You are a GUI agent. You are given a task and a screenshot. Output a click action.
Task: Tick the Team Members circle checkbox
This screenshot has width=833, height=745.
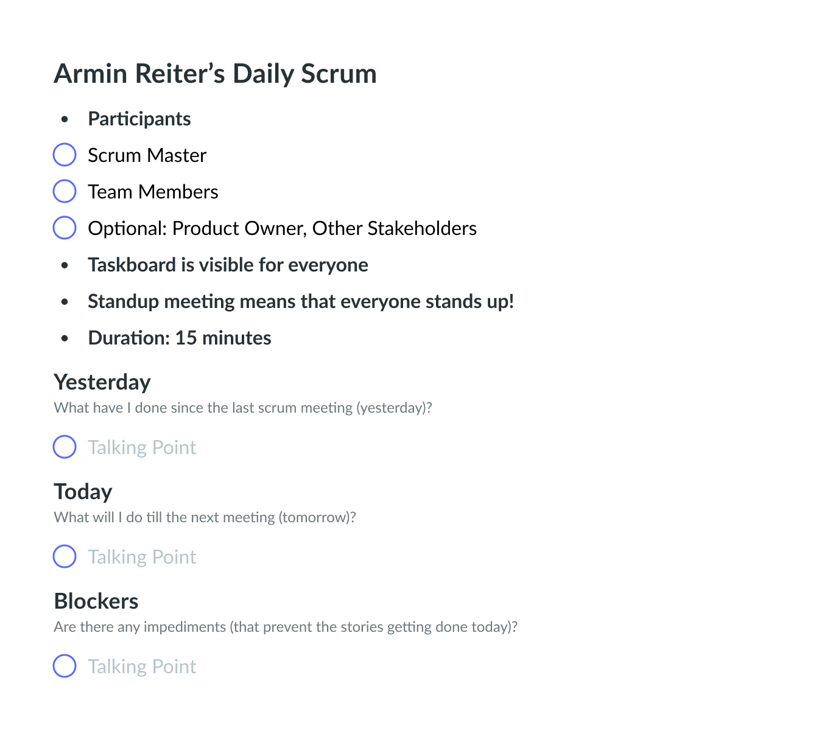coord(65,191)
